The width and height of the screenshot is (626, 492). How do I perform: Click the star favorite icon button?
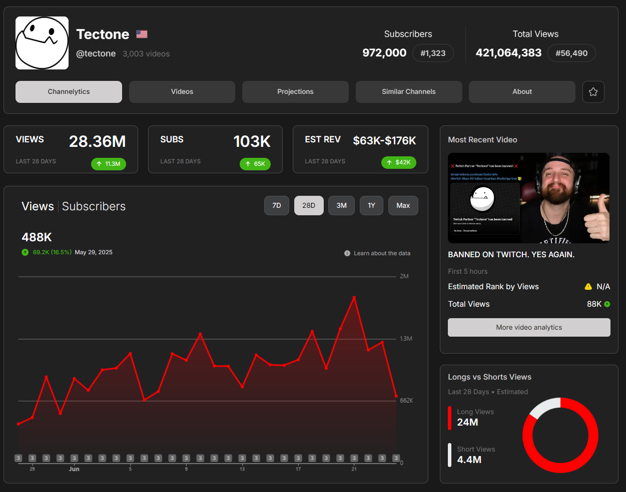(x=593, y=92)
